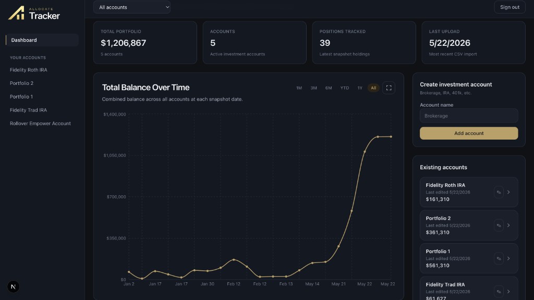Click the $361,310 balance on Portfolio 2
The width and height of the screenshot is (534, 300).
[x=438, y=232]
